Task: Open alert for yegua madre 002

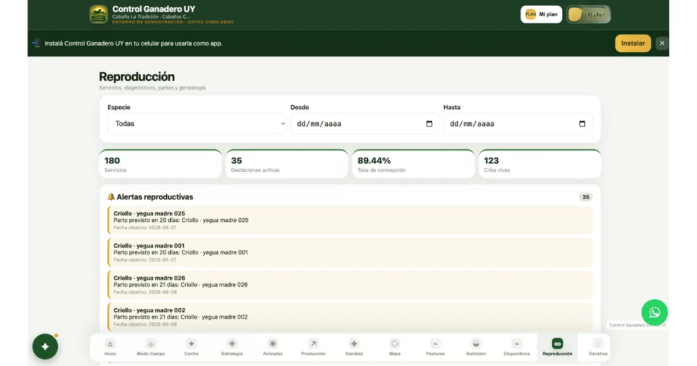Action: pos(350,317)
